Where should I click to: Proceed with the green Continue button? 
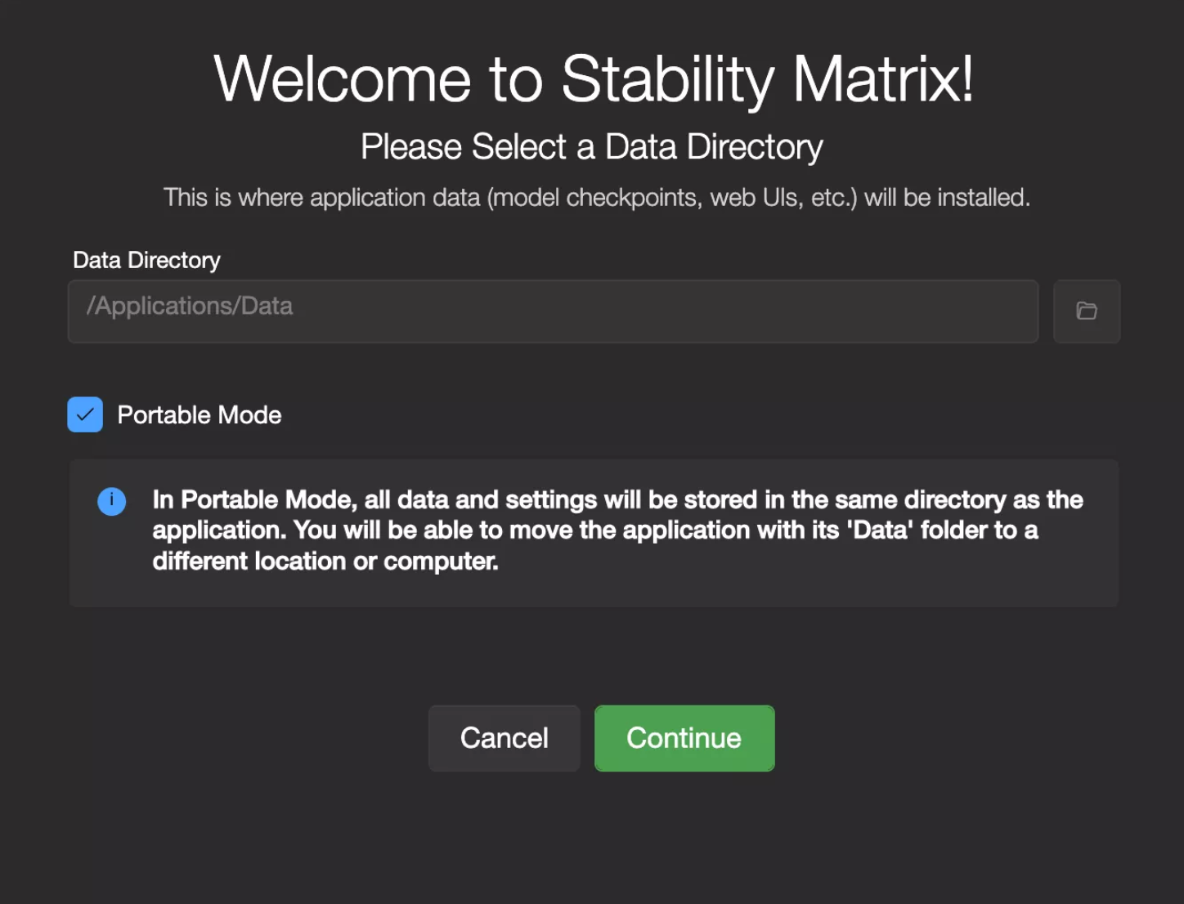pyautogui.click(x=684, y=738)
